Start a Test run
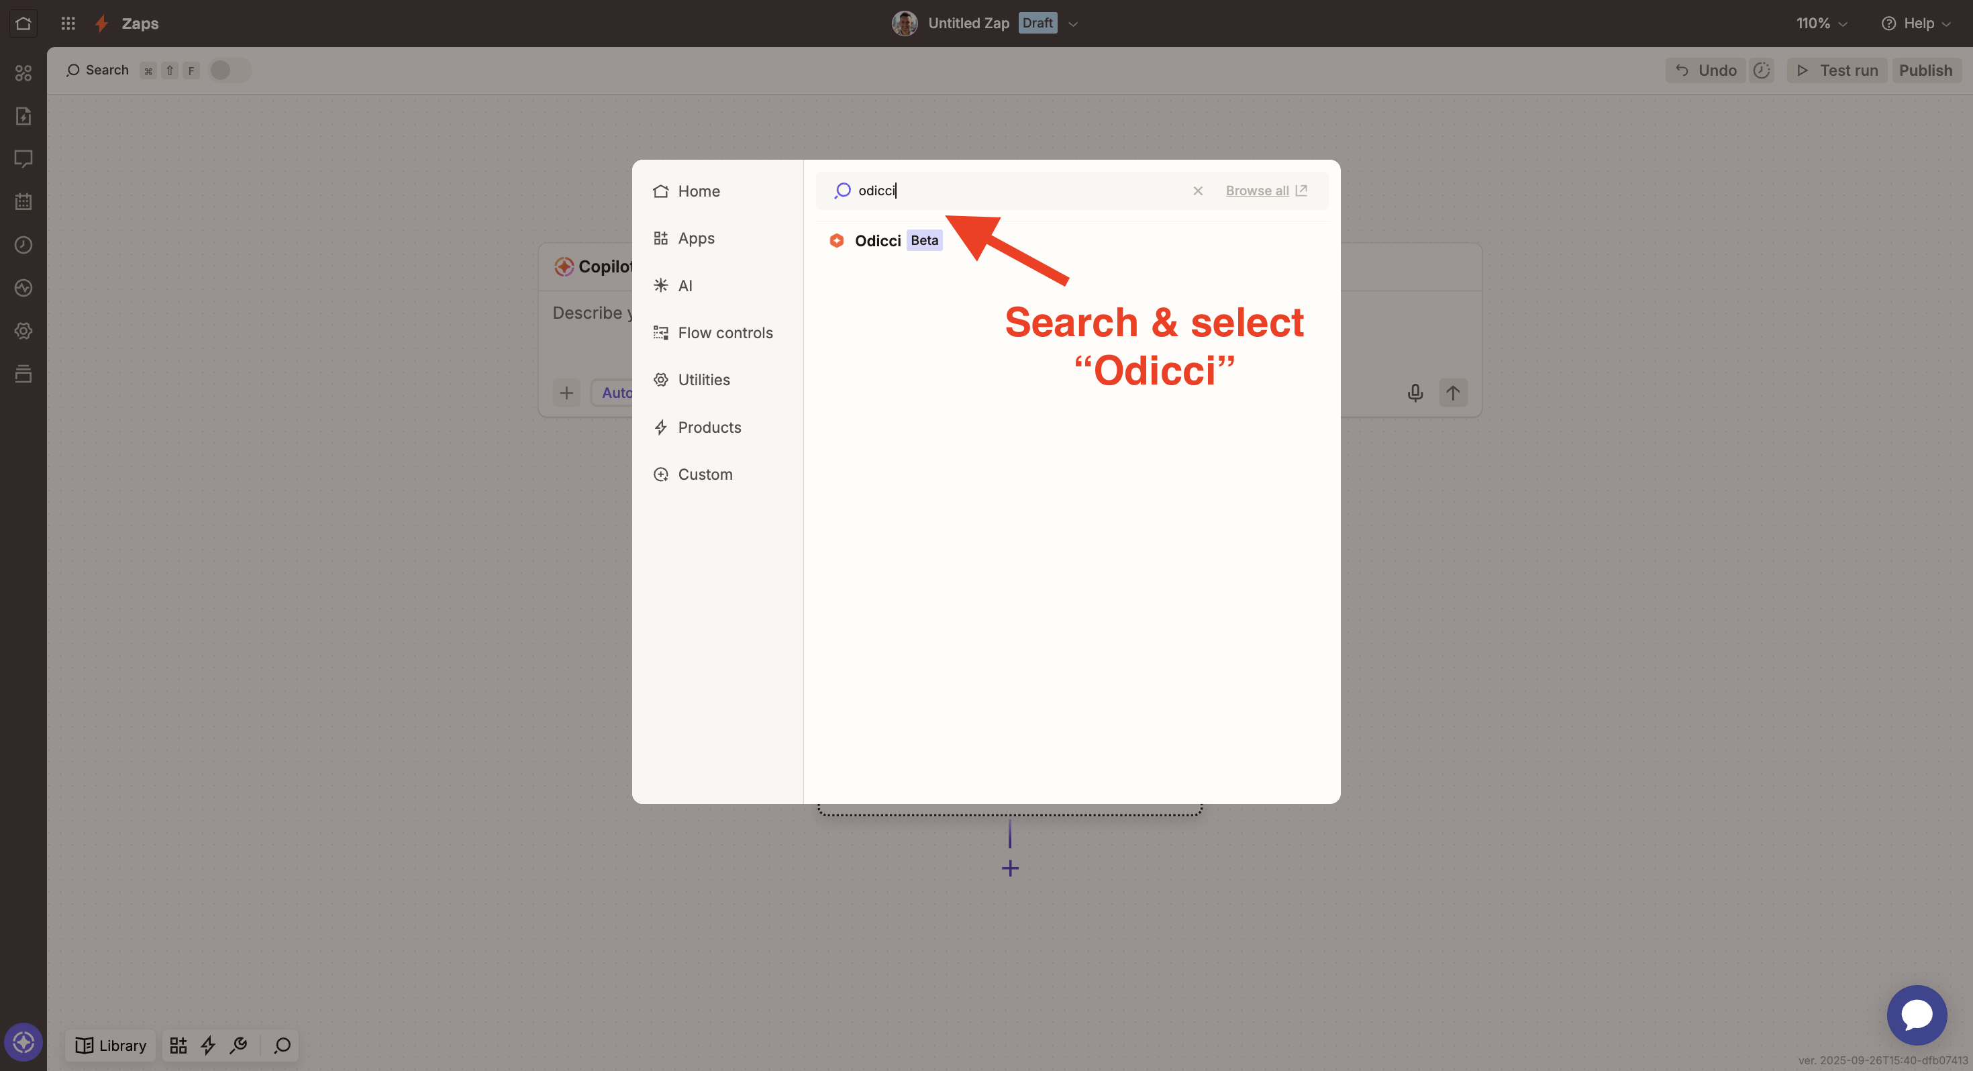The height and width of the screenshot is (1071, 1973). (1837, 70)
